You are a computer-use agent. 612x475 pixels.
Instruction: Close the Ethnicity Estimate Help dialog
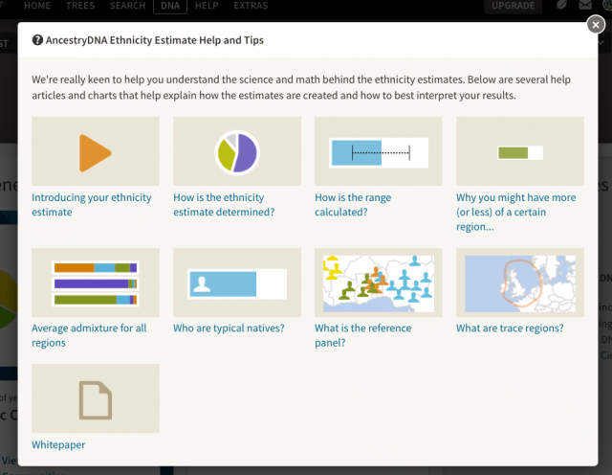pos(594,26)
